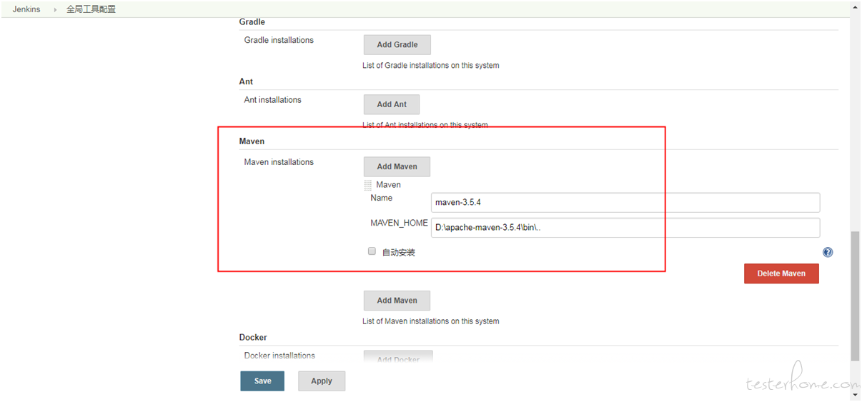This screenshot has height=402, width=862.
Task: Click List of Maven installations text
Action: pos(431,321)
